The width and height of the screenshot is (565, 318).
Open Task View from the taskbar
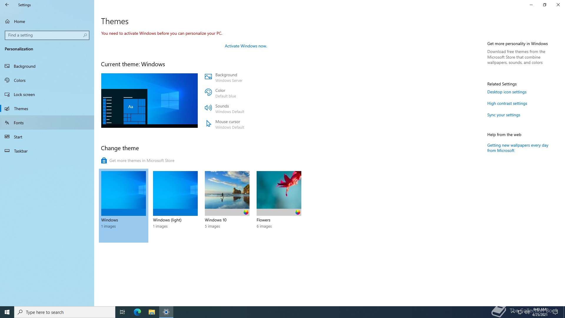[x=122, y=312]
